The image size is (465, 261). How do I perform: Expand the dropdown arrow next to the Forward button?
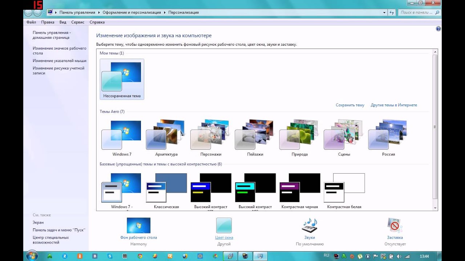[x=44, y=13]
